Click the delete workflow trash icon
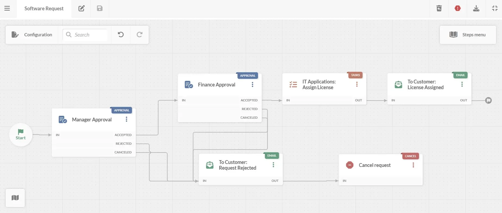This screenshot has width=502, height=213. 439,8
